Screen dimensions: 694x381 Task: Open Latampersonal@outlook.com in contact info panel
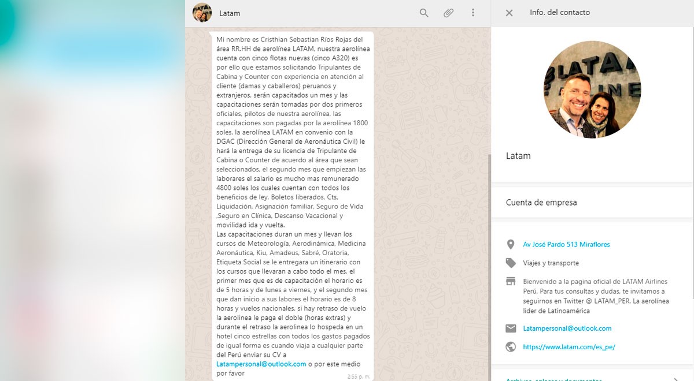(x=567, y=328)
